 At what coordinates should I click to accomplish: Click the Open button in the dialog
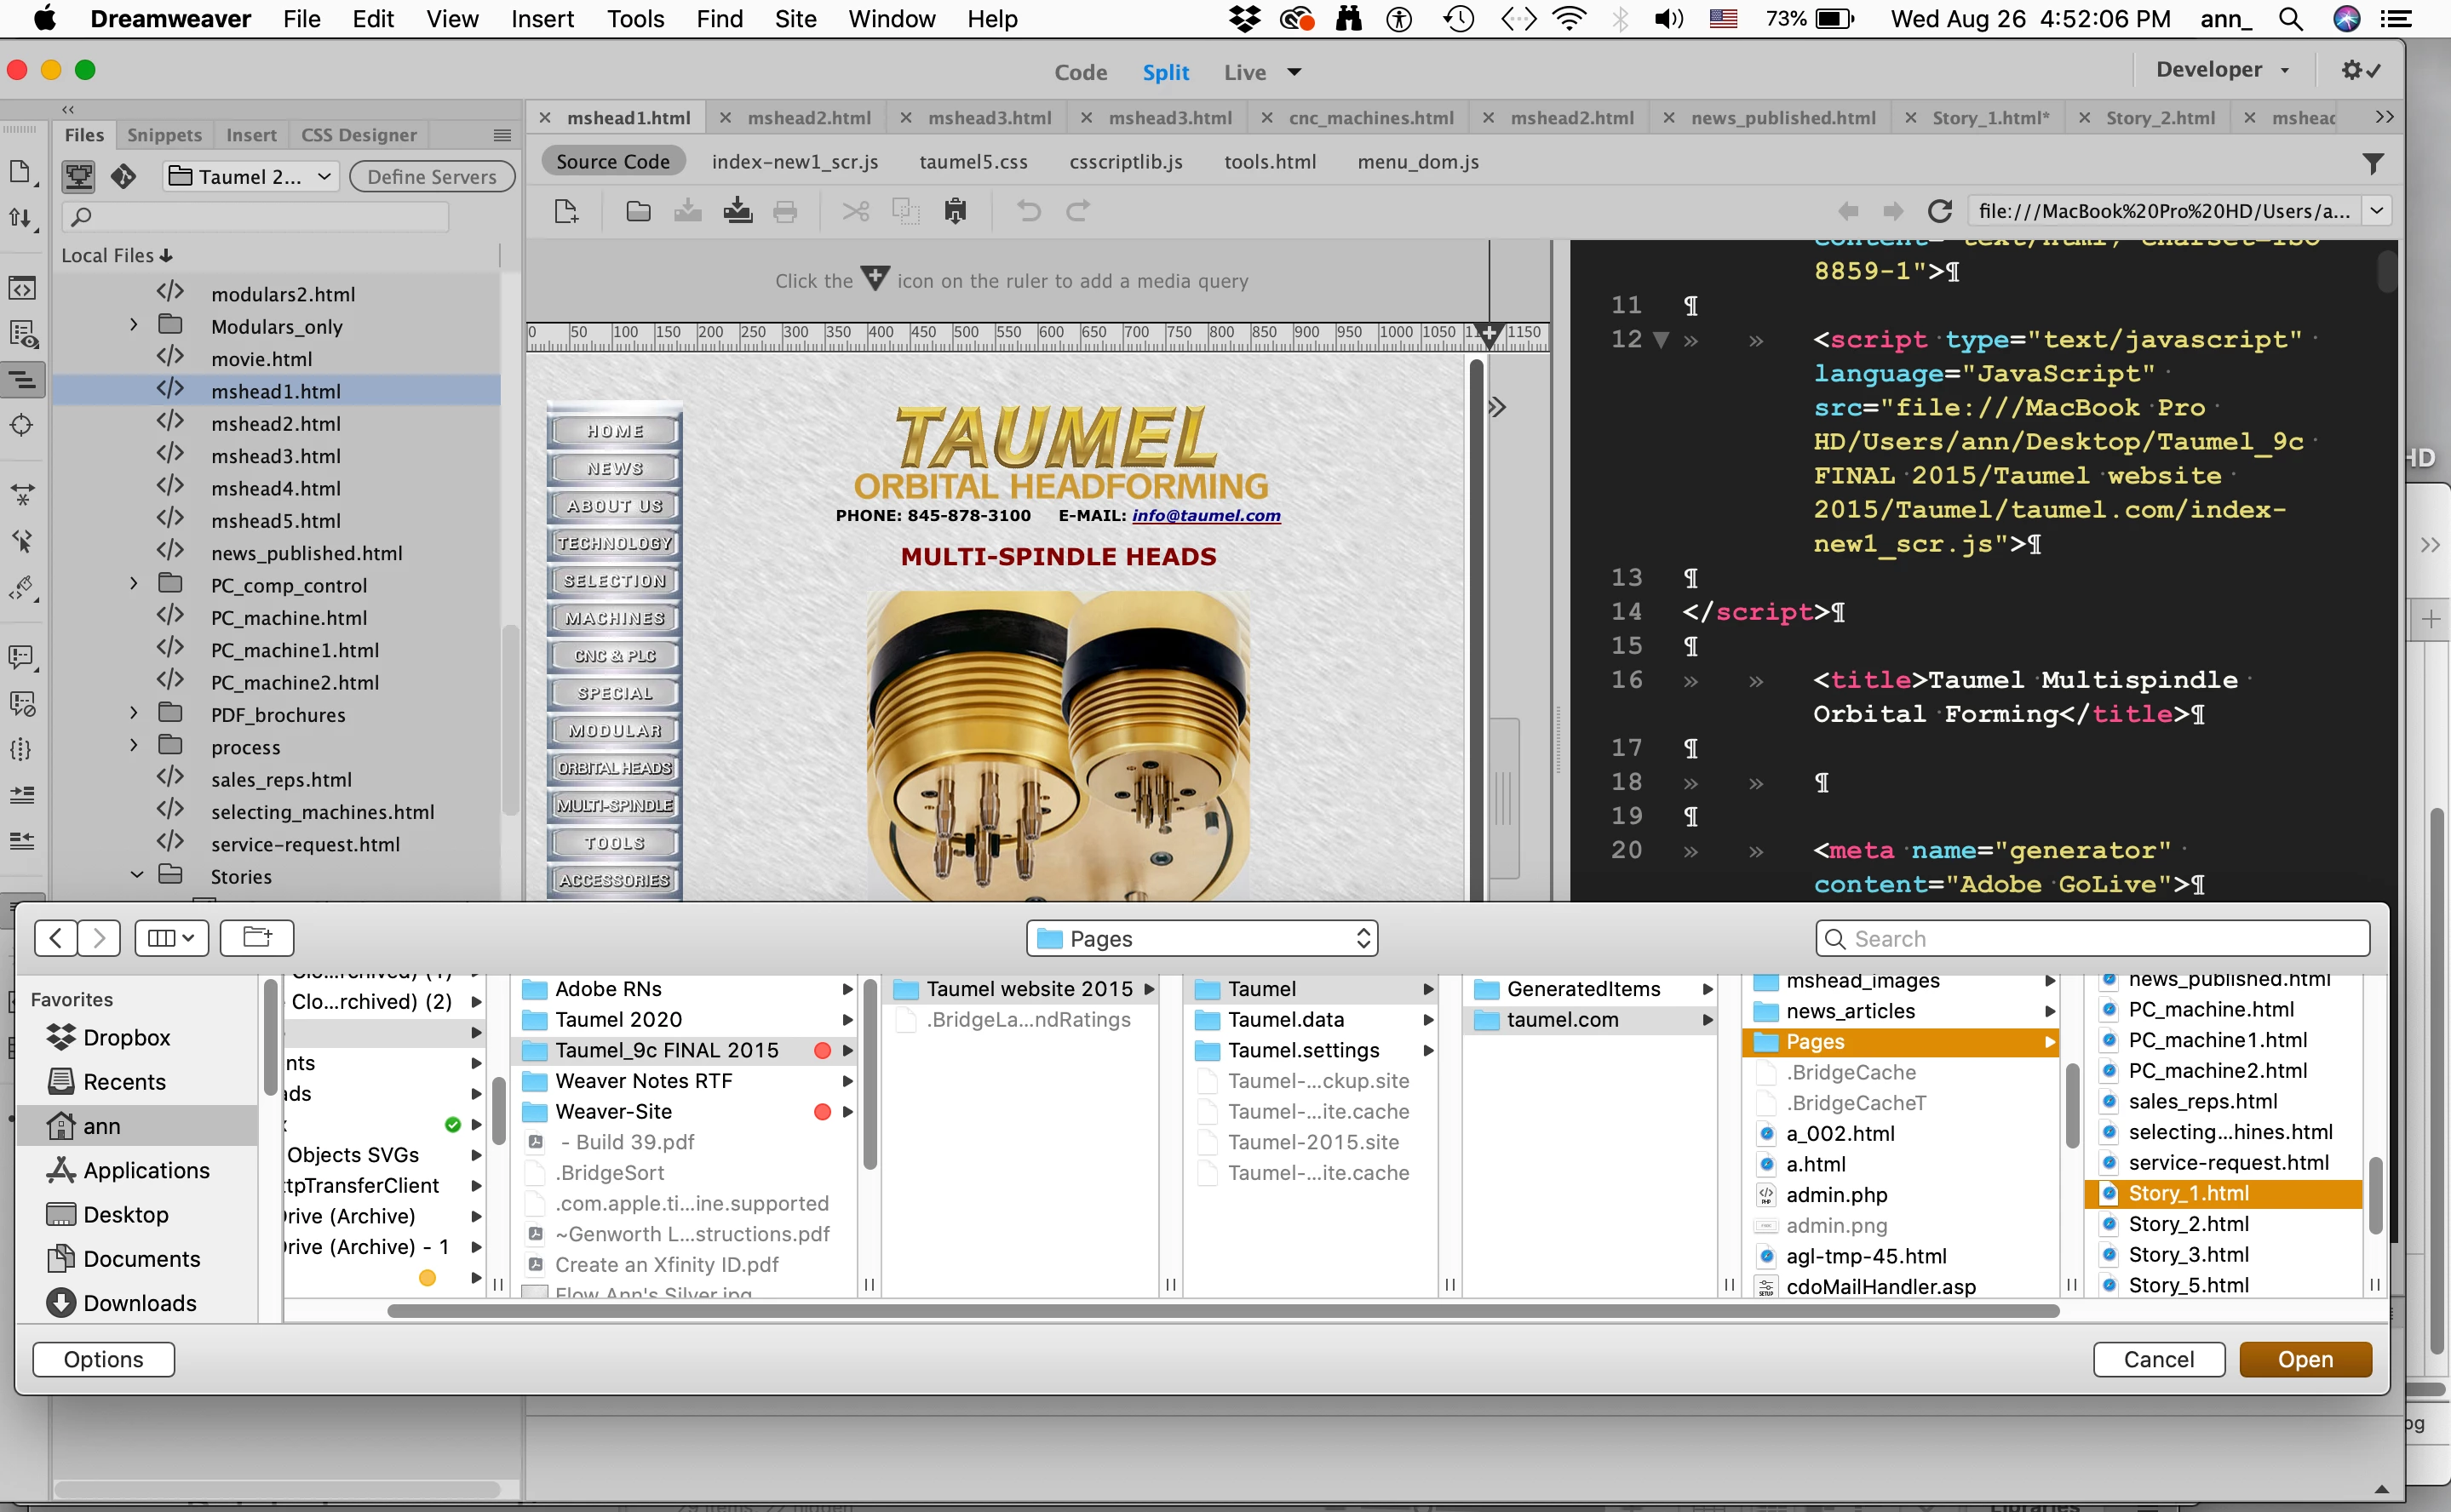pyautogui.click(x=2305, y=1359)
